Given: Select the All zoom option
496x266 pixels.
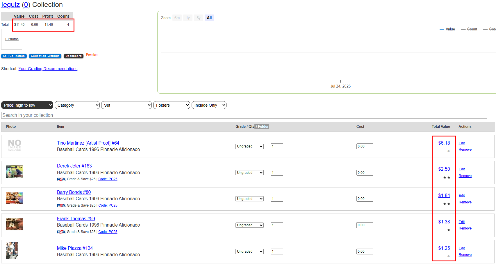Looking at the screenshot, I should [x=209, y=18].
